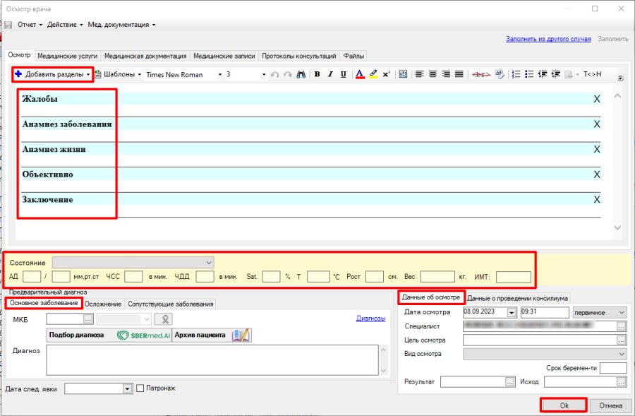The image size is (635, 416).
Task: Remove the Жалобы section with its X
Action: point(596,99)
